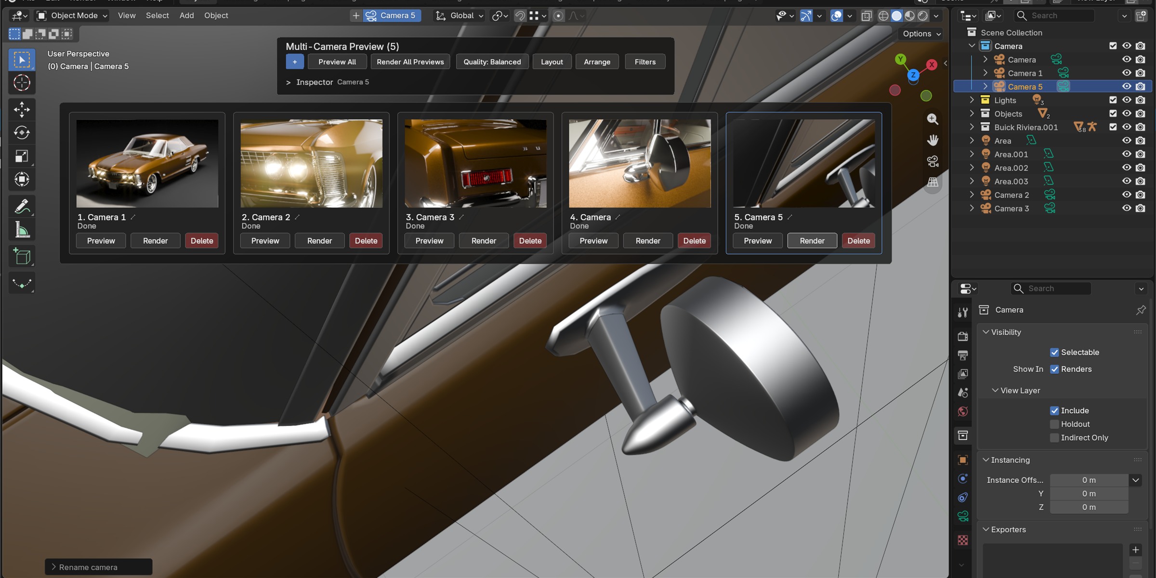
Task: Select the Transform tool
Action: click(x=22, y=179)
